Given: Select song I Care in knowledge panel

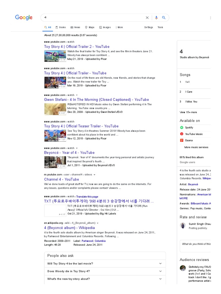Looking at the screenshot, I should [195, 92].
